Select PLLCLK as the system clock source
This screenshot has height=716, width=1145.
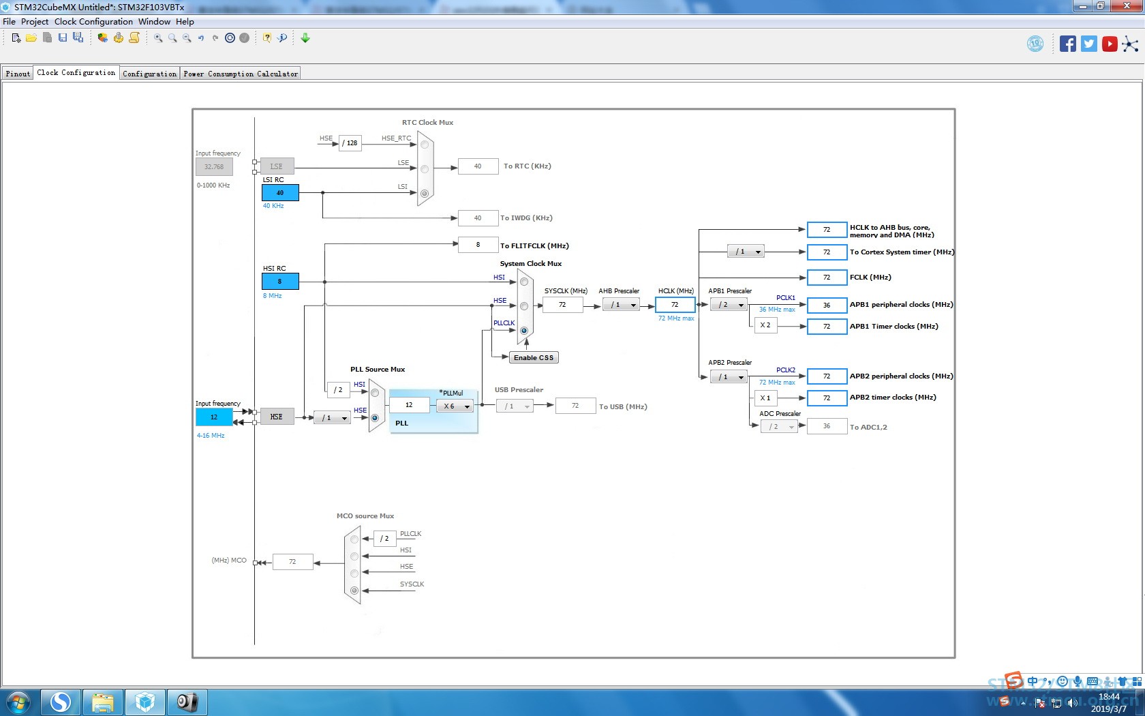click(x=524, y=331)
